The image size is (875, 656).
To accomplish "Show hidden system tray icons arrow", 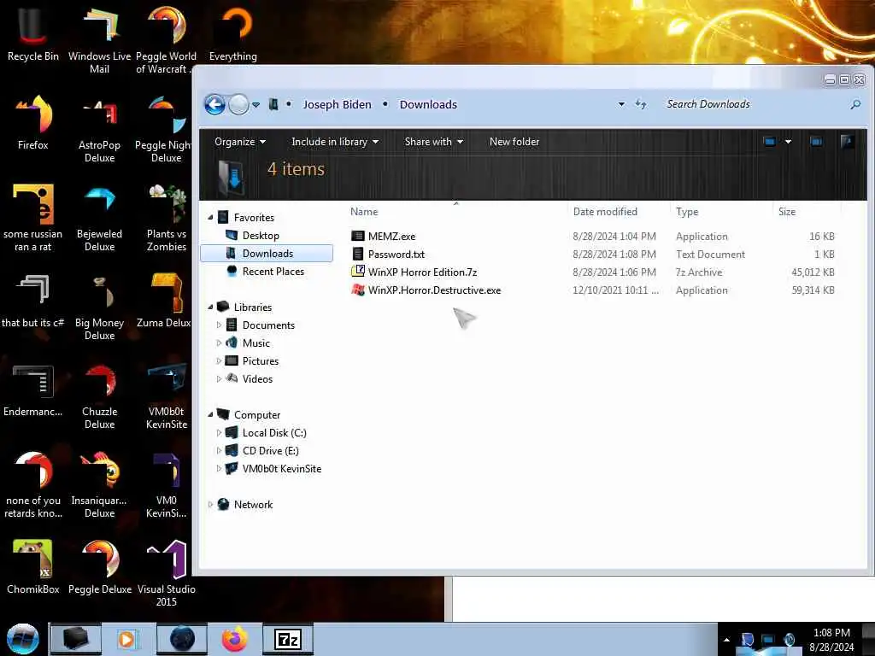I will 726,640.
